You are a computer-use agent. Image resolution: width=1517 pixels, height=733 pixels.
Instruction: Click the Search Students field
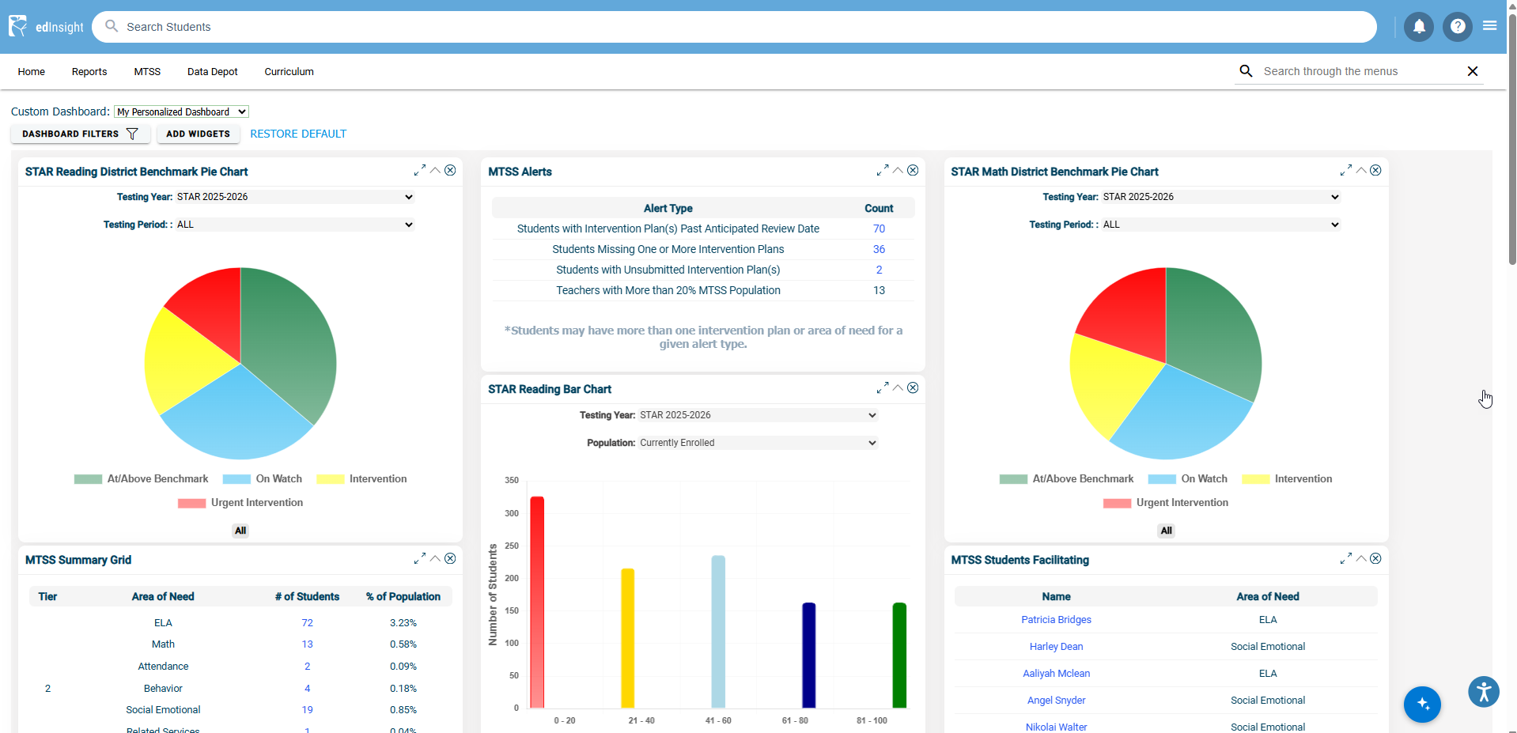pos(734,27)
